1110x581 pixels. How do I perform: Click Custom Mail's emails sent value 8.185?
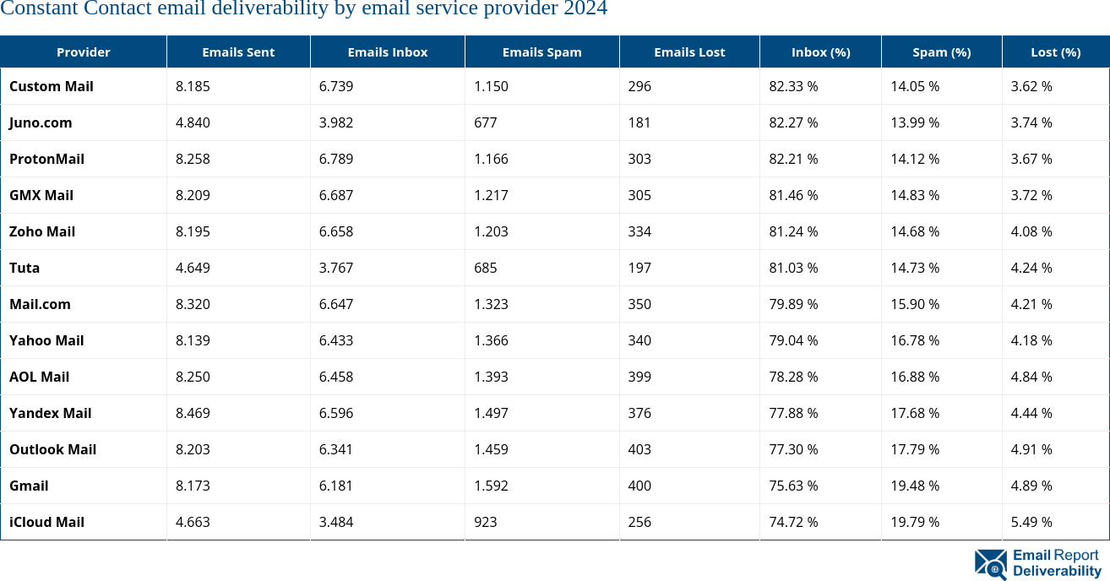(x=193, y=86)
